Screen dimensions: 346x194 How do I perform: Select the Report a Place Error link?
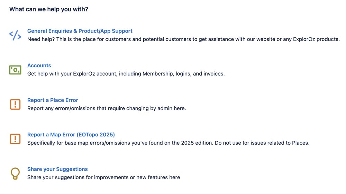coord(53,100)
